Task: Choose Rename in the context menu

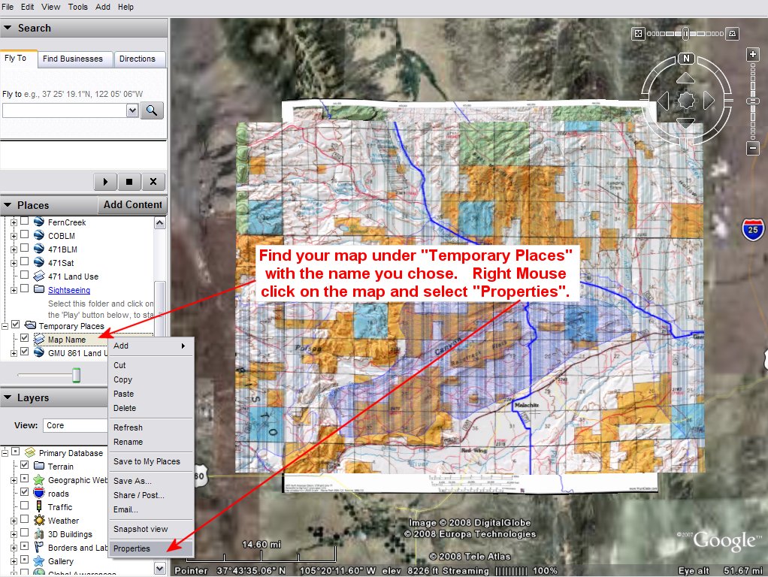Action: [x=151, y=442]
